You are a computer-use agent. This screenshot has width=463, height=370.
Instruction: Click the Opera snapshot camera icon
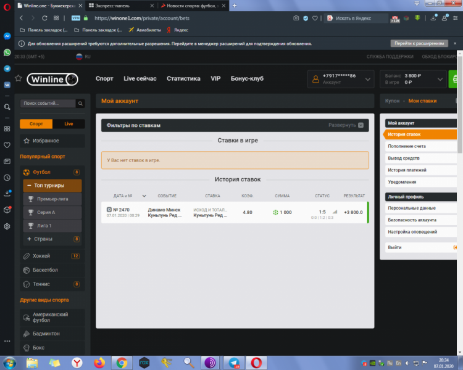tap(296, 18)
